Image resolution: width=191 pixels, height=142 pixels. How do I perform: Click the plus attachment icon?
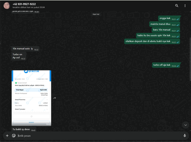[7, 135]
